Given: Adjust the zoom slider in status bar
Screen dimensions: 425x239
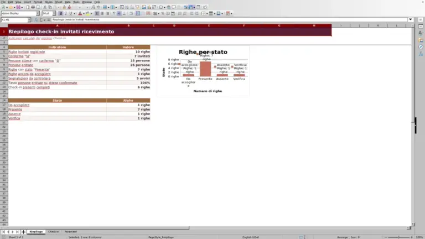Looking at the screenshot, I should pos(398,237).
